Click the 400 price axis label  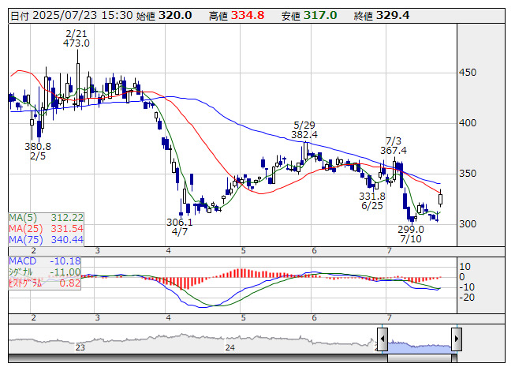(468, 123)
